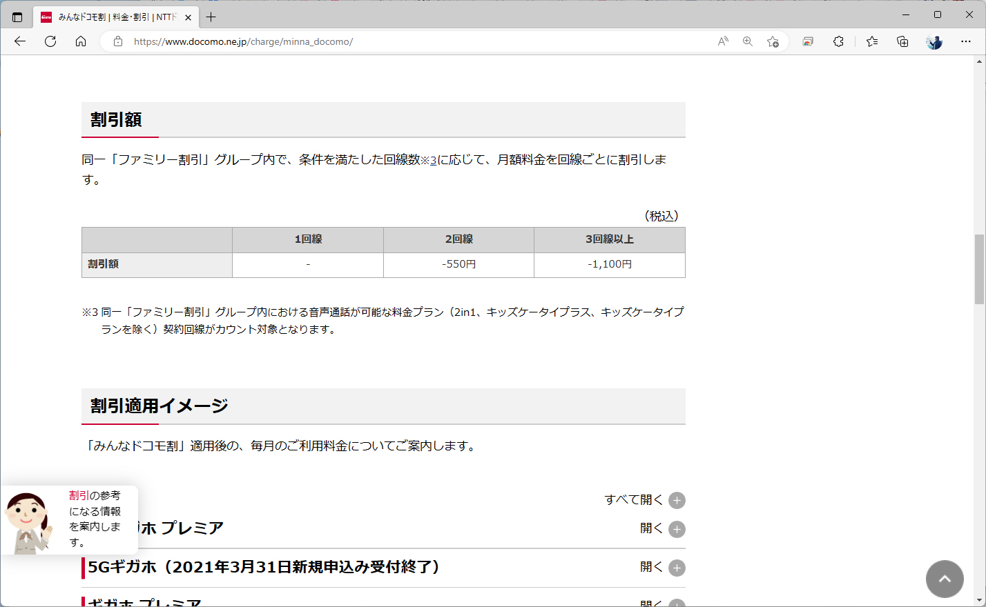The width and height of the screenshot is (986, 607).
Task: Open the browser profile avatar
Action: pos(934,41)
